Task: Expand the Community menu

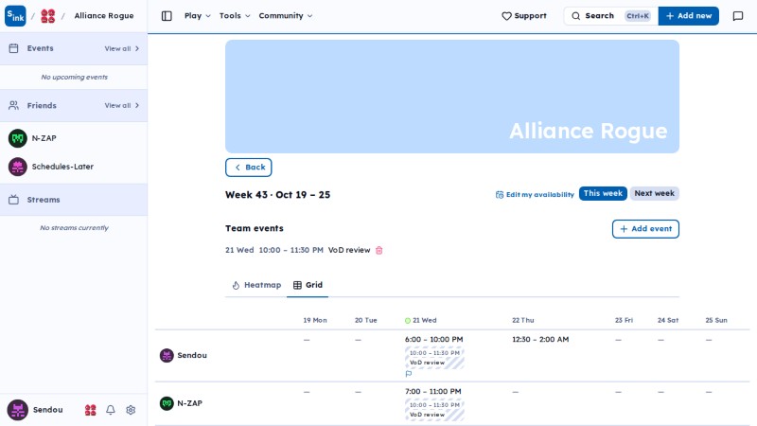Action: click(x=286, y=16)
